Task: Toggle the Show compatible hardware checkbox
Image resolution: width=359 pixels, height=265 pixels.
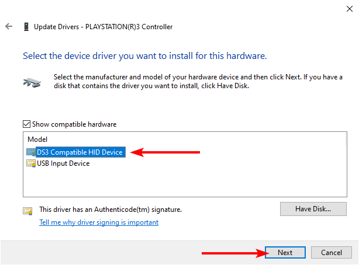Action: coord(26,124)
